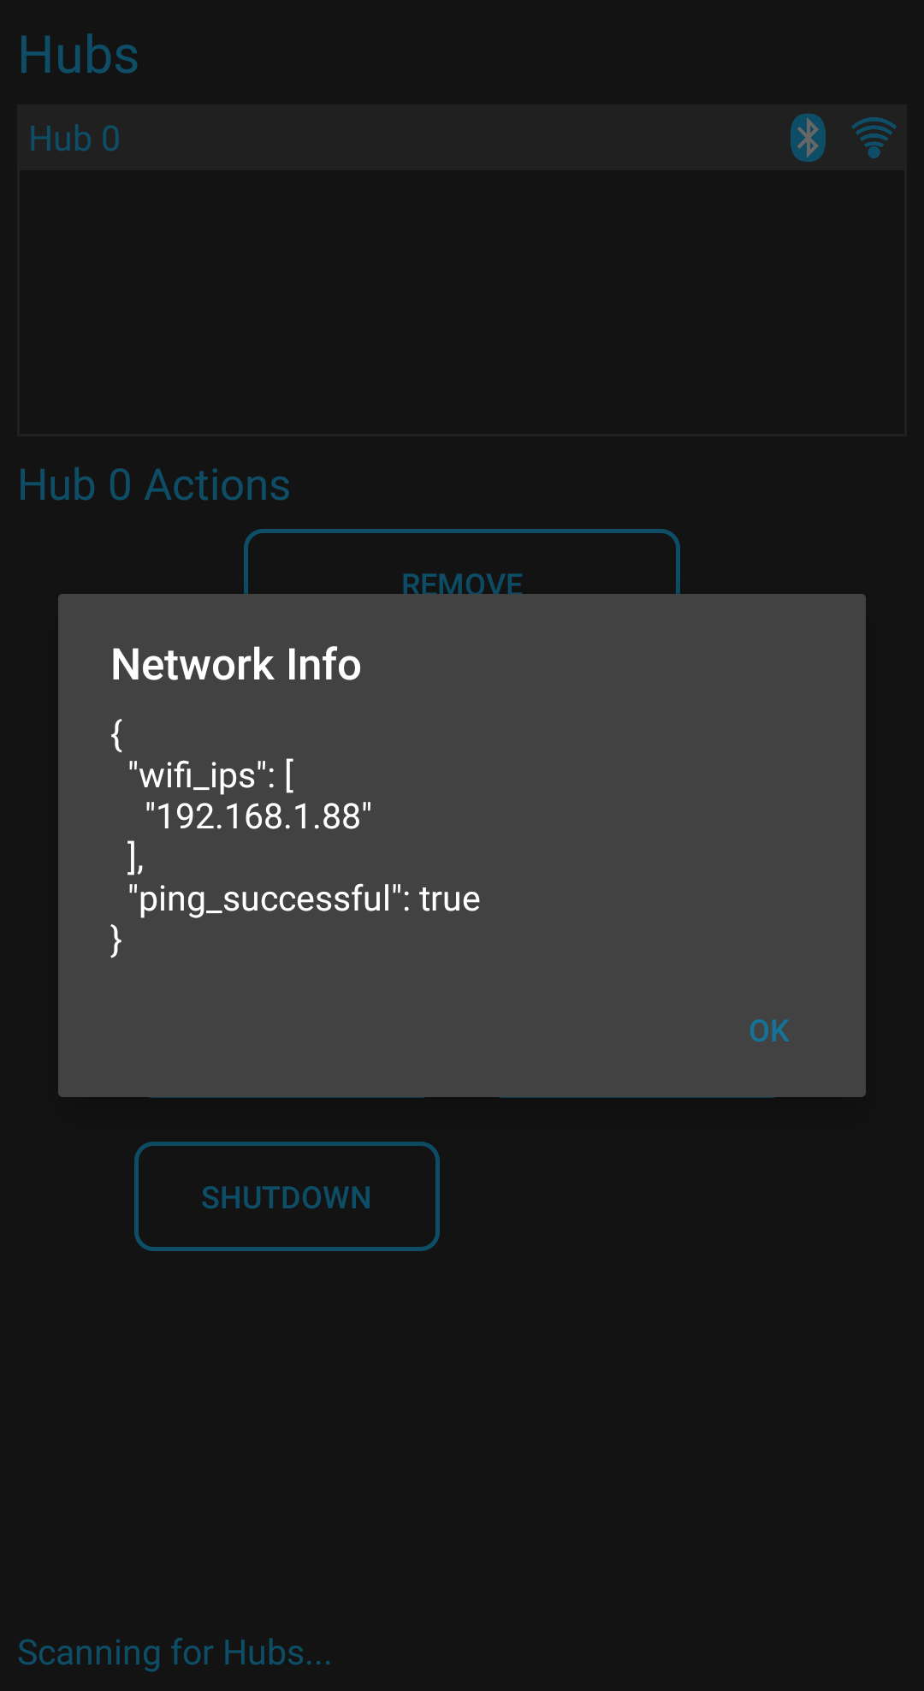Screen dimensions: 924x1691
Task: Click empty area inside hubs list box
Action: 462,302
